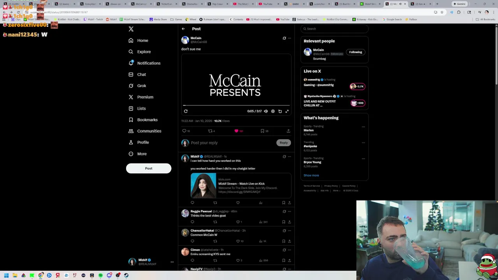Bookmark the McCain post
The width and height of the screenshot is (498, 280).
coord(263,131)
